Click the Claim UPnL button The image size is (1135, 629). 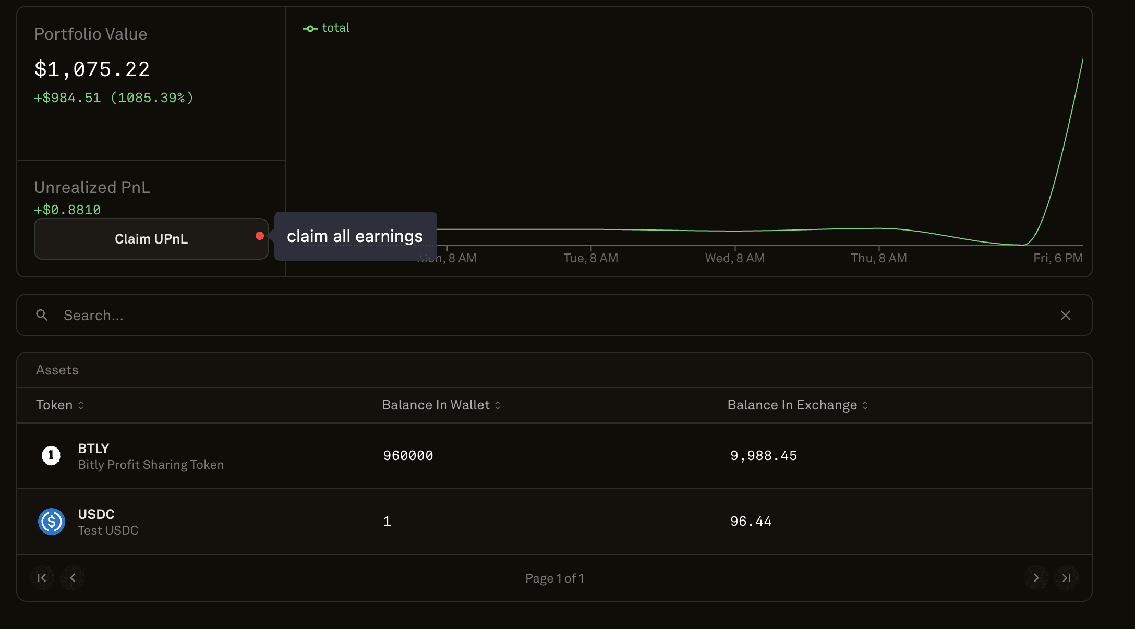[151, 239]
